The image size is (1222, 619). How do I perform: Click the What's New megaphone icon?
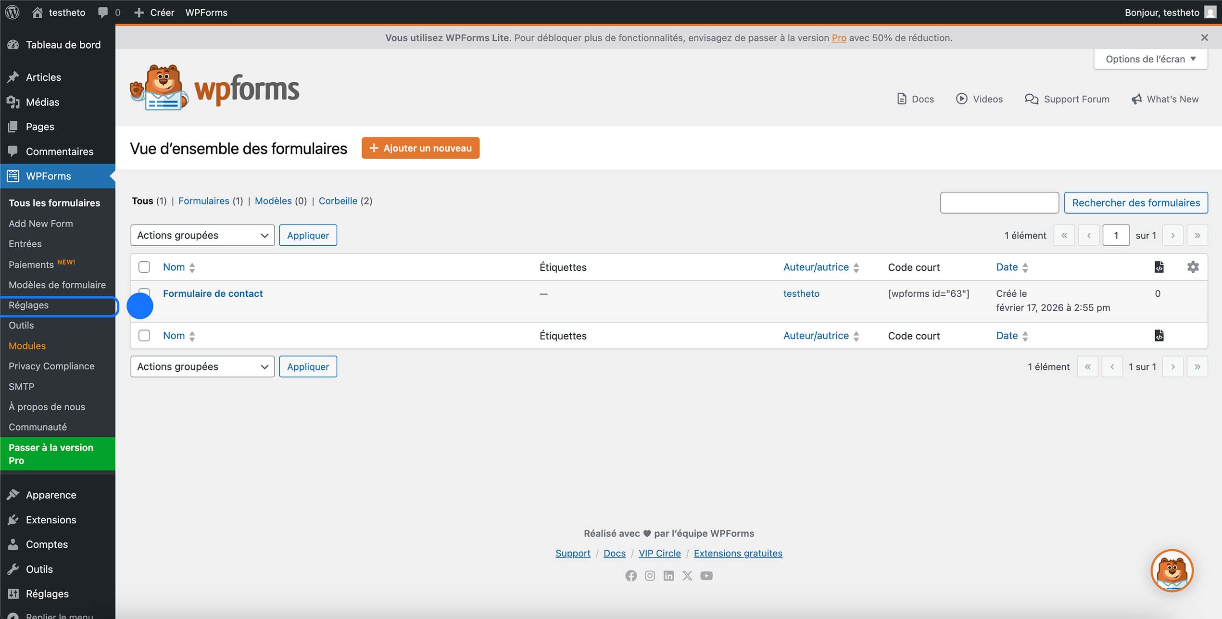click(x=1137, y=99)
